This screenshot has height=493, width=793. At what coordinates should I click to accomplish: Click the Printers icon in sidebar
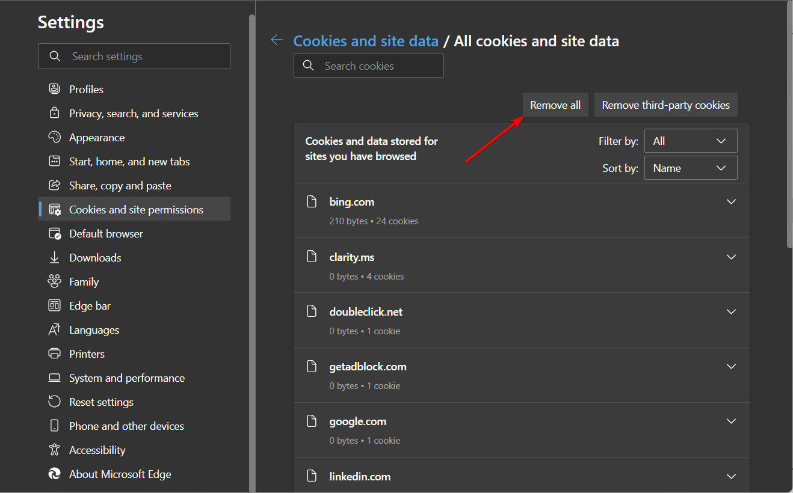(x=55, y=354)
